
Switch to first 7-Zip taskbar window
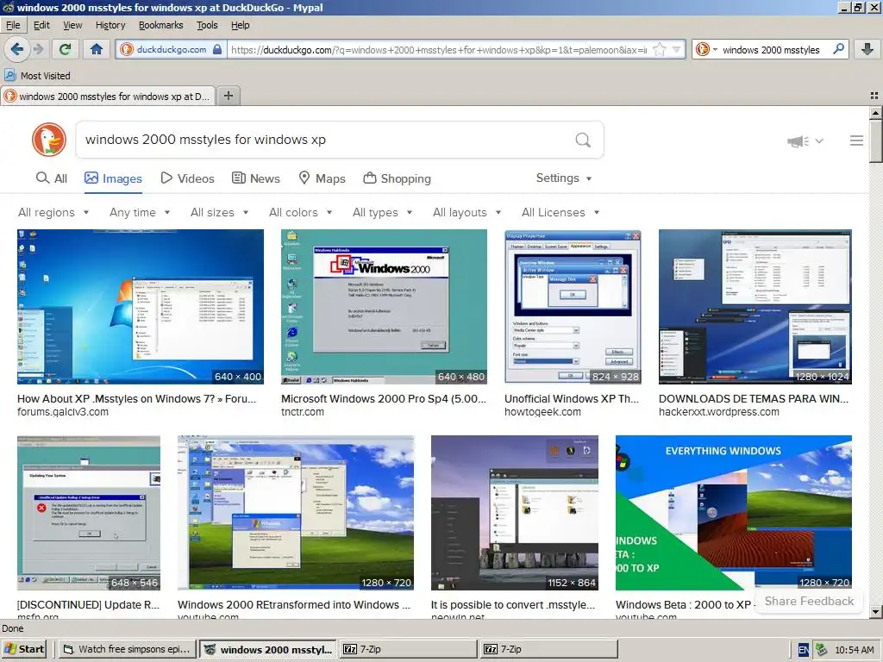tap(408, 649)
